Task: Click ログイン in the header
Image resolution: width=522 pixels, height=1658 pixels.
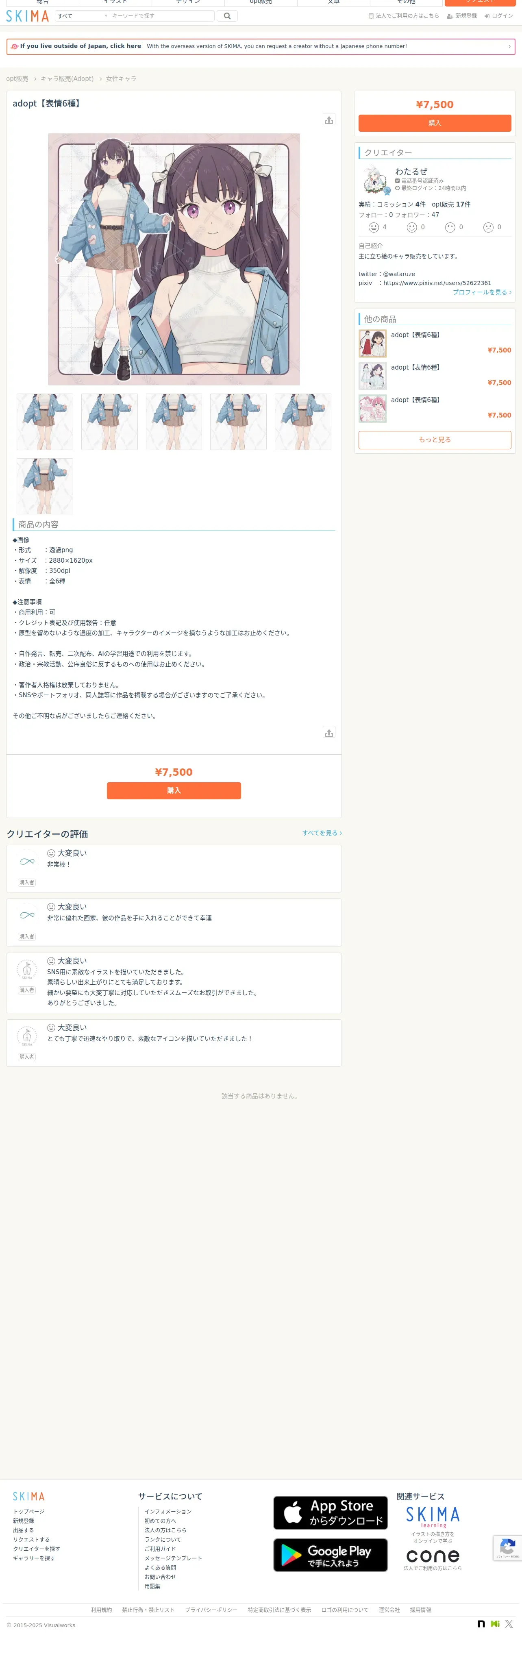Action: tap(499, 16)
